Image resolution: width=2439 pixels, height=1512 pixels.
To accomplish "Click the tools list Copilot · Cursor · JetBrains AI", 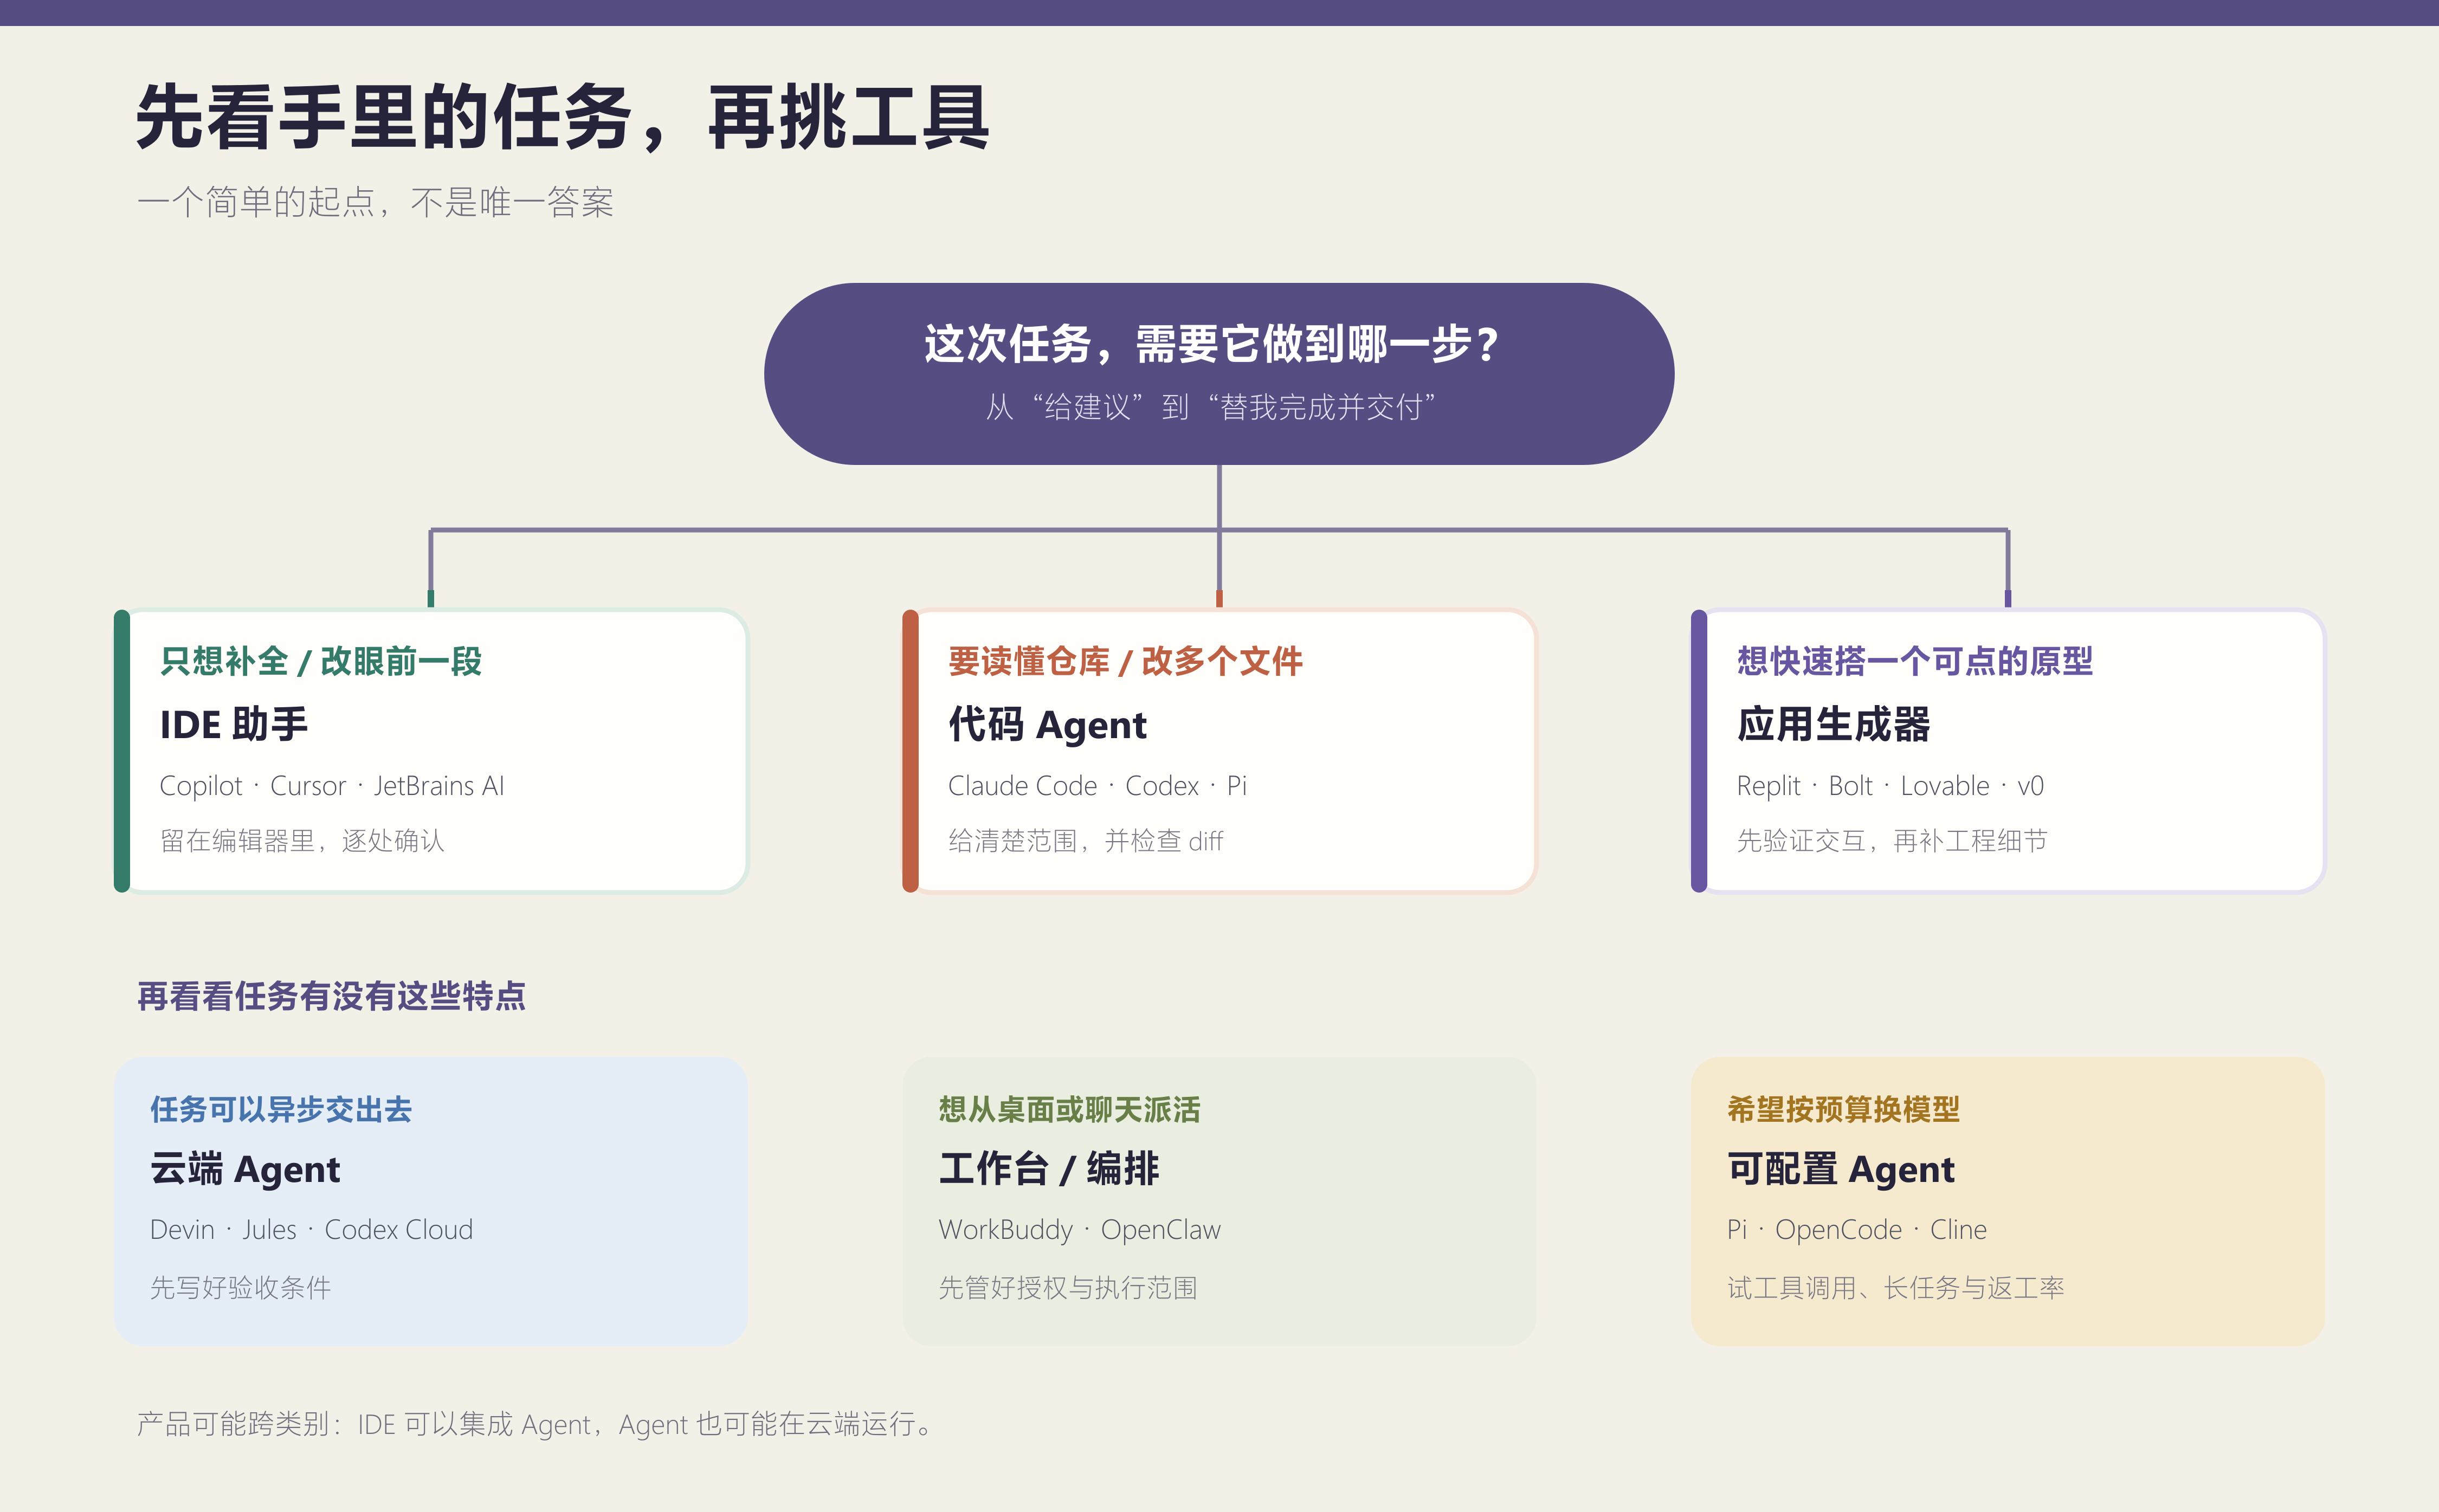I will [332, 786].
